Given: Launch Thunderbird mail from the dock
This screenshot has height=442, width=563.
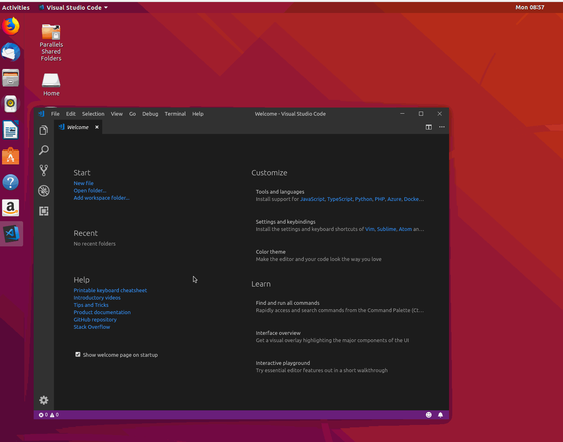Looking at the screenshot, I should pos(11,52).
